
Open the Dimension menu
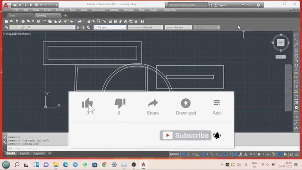(99, 10)
